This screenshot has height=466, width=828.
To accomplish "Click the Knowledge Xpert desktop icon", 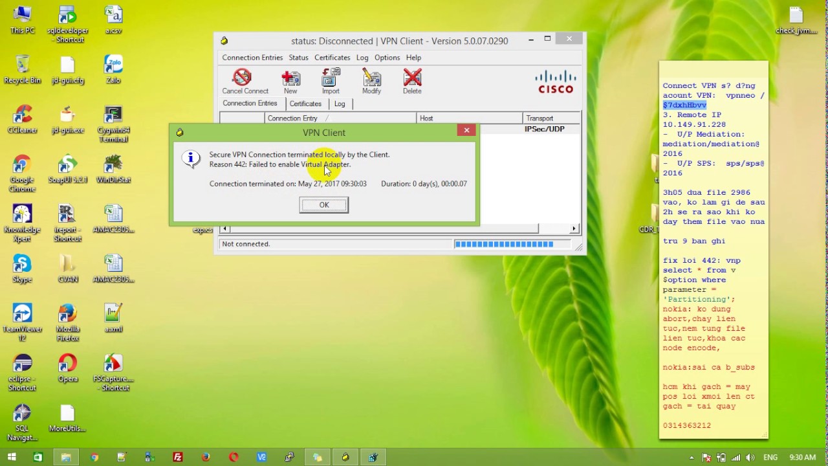I will click(22, 223).
